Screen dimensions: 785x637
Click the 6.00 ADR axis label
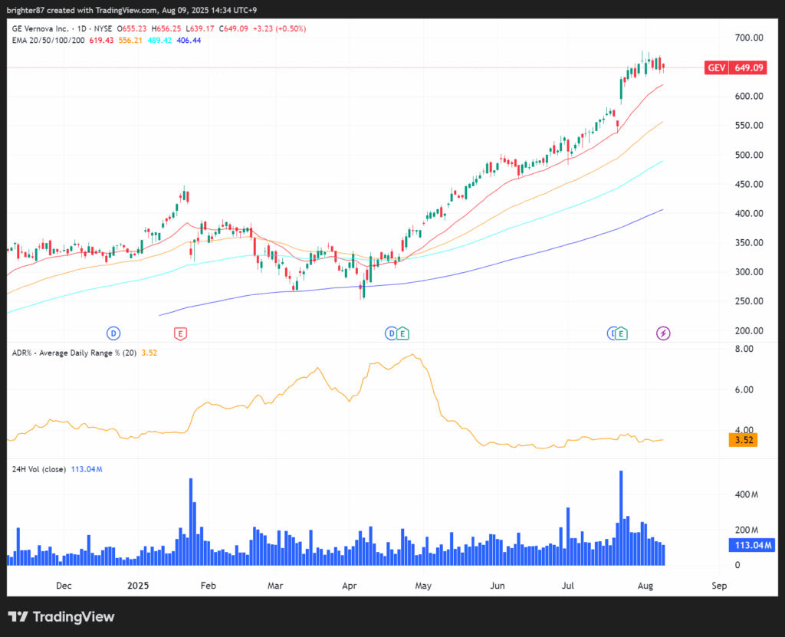coord(744,389)
